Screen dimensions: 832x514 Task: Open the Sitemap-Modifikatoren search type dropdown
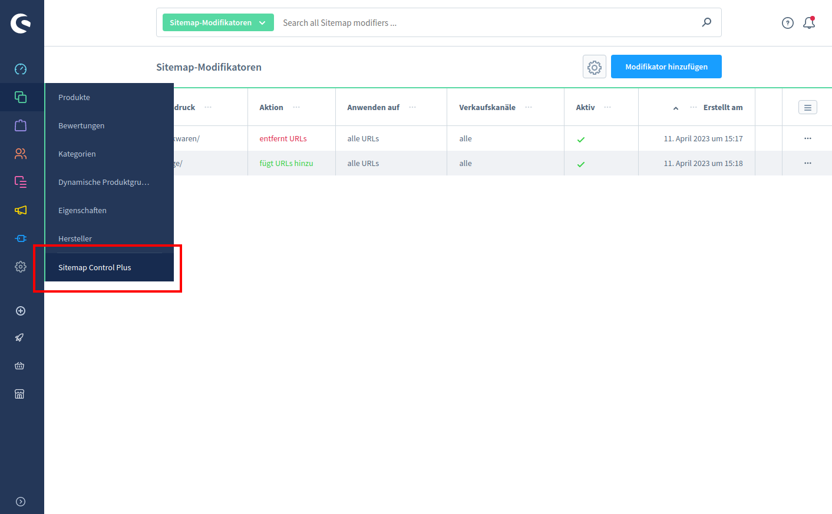click(x=218, y=22)
